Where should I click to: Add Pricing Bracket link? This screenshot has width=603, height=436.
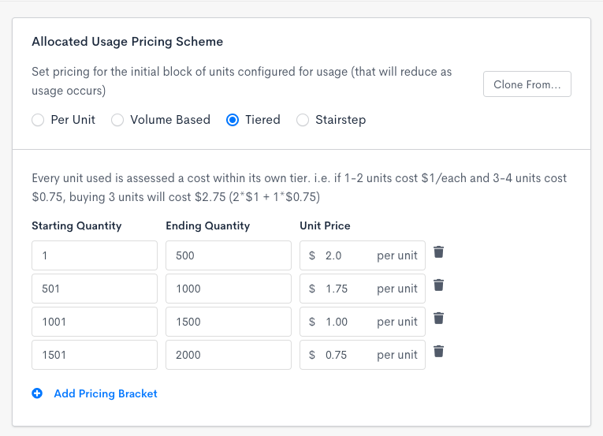coord(106,393)
